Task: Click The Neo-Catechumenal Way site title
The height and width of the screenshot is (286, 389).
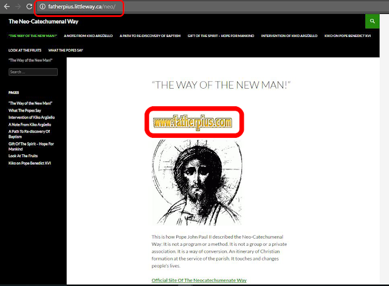Action: click(x=43, y=22)
